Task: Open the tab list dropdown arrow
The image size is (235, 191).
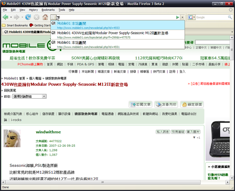Action: (x=232, y=32)
